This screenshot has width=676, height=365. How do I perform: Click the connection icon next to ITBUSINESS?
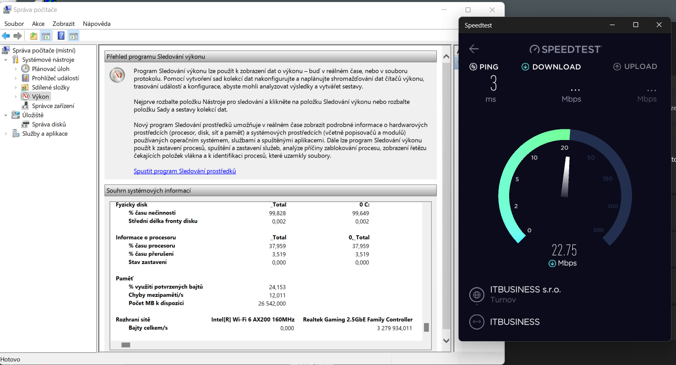[477, 322]
